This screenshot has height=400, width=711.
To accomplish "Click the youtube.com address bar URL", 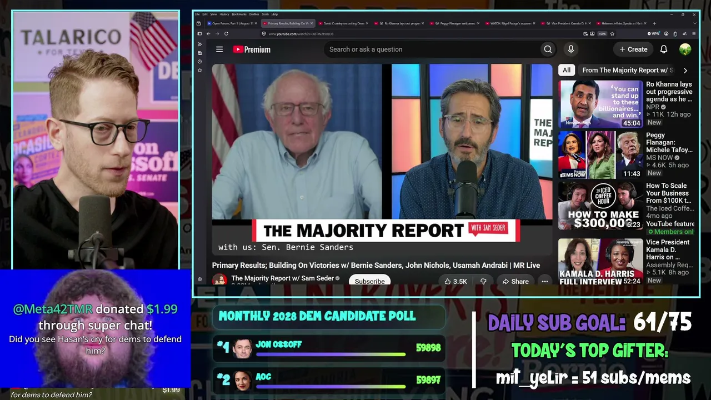I will [301, 34].
